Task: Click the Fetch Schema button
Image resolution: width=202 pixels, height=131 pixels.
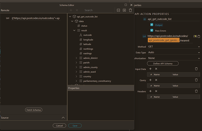Action: 33,110
